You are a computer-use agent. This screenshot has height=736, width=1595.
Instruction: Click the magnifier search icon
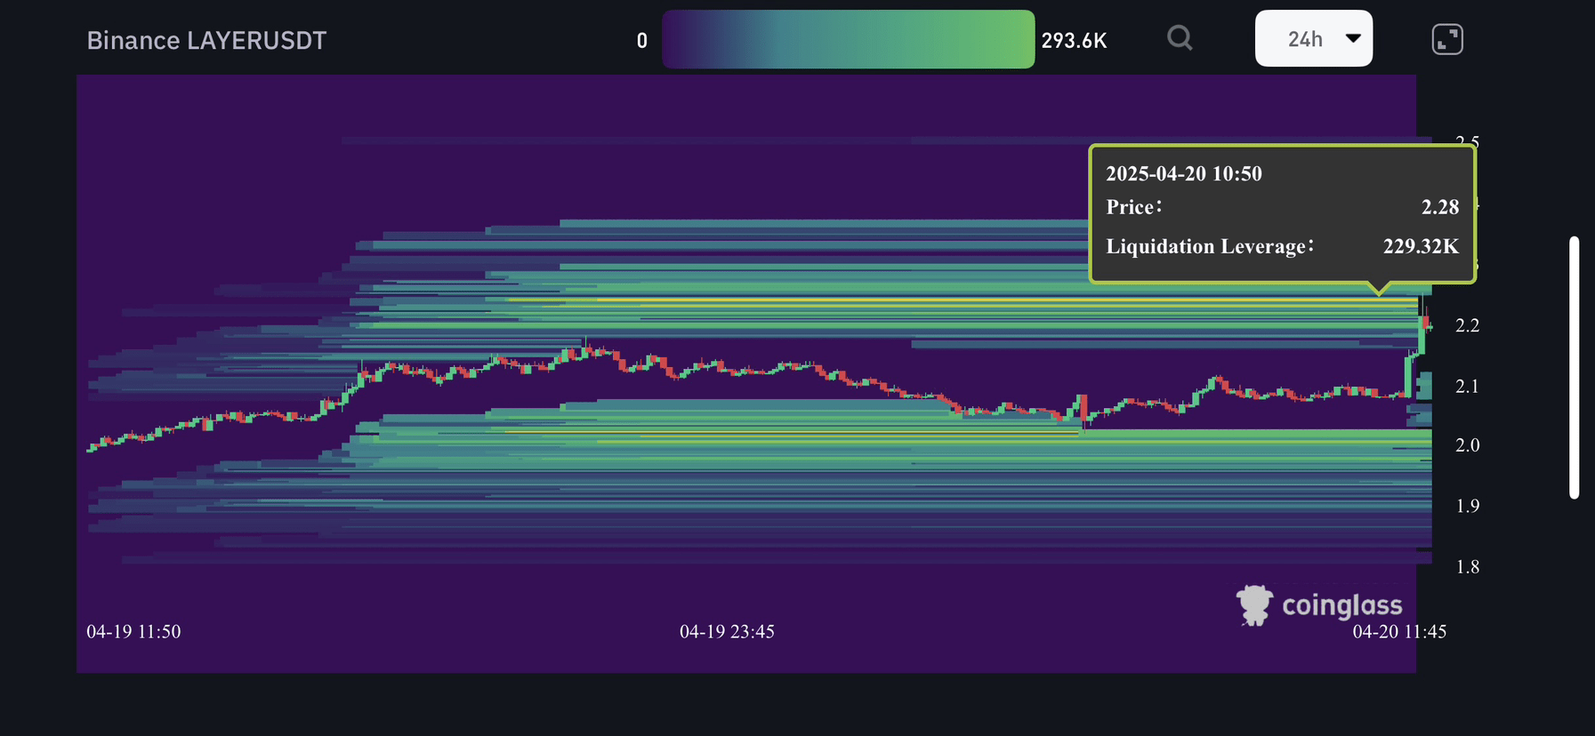[x=1180, y=38]
